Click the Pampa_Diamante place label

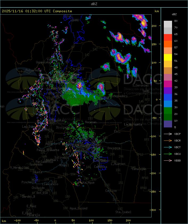click(x=48, y=150)
